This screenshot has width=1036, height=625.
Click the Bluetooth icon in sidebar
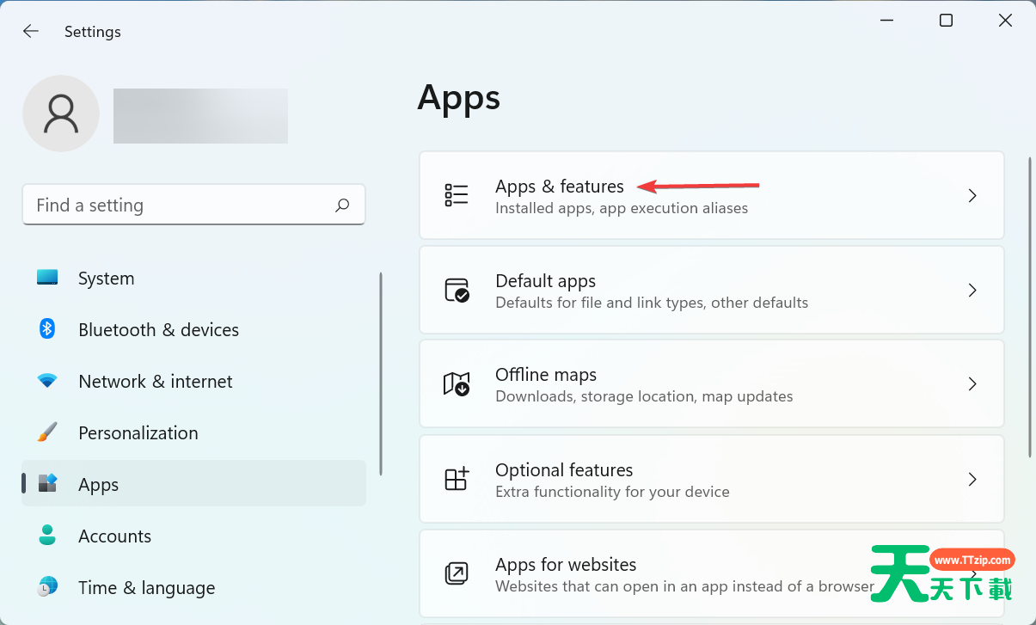pyautogui.click(x=47, y=329)
